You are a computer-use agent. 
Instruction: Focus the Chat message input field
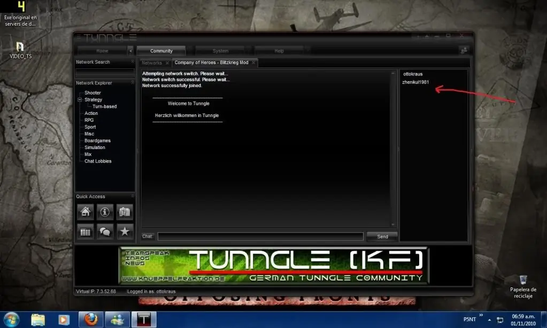260,236
